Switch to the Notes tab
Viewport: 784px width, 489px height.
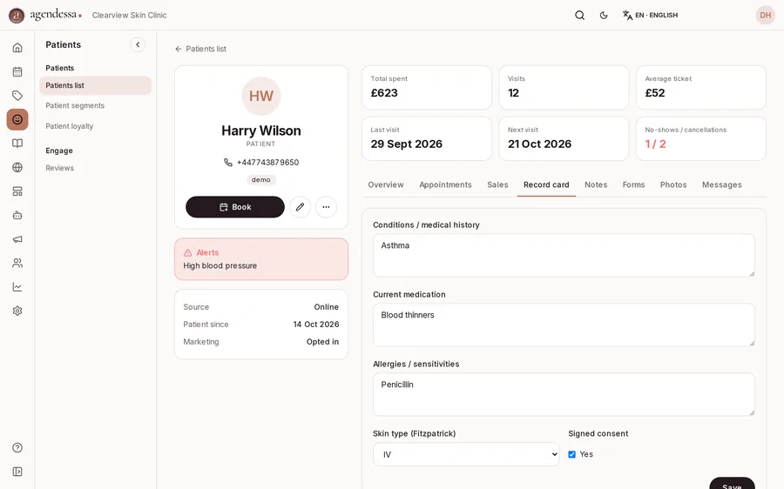coord(596,184)
